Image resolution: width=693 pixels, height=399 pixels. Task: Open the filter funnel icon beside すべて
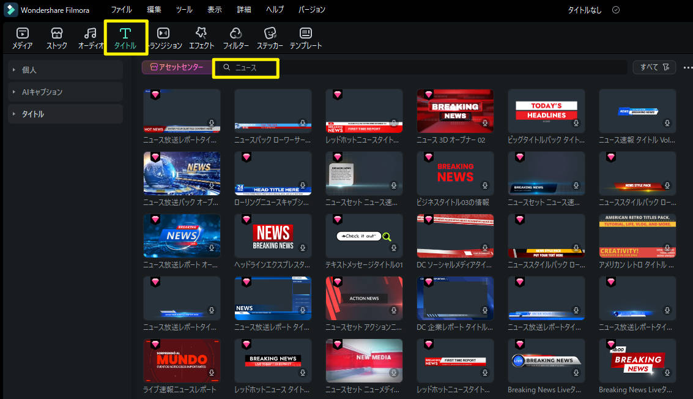coord(666,67)
